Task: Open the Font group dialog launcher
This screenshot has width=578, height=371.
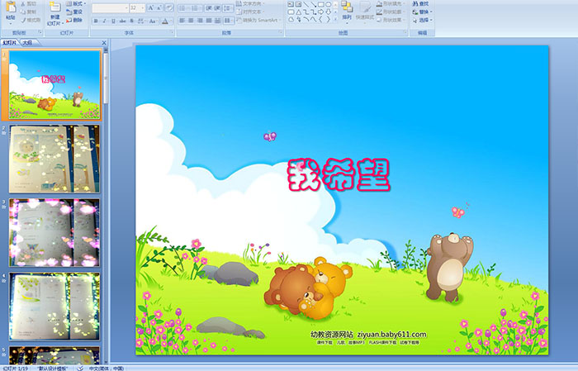Action: [x=172, y=33]
